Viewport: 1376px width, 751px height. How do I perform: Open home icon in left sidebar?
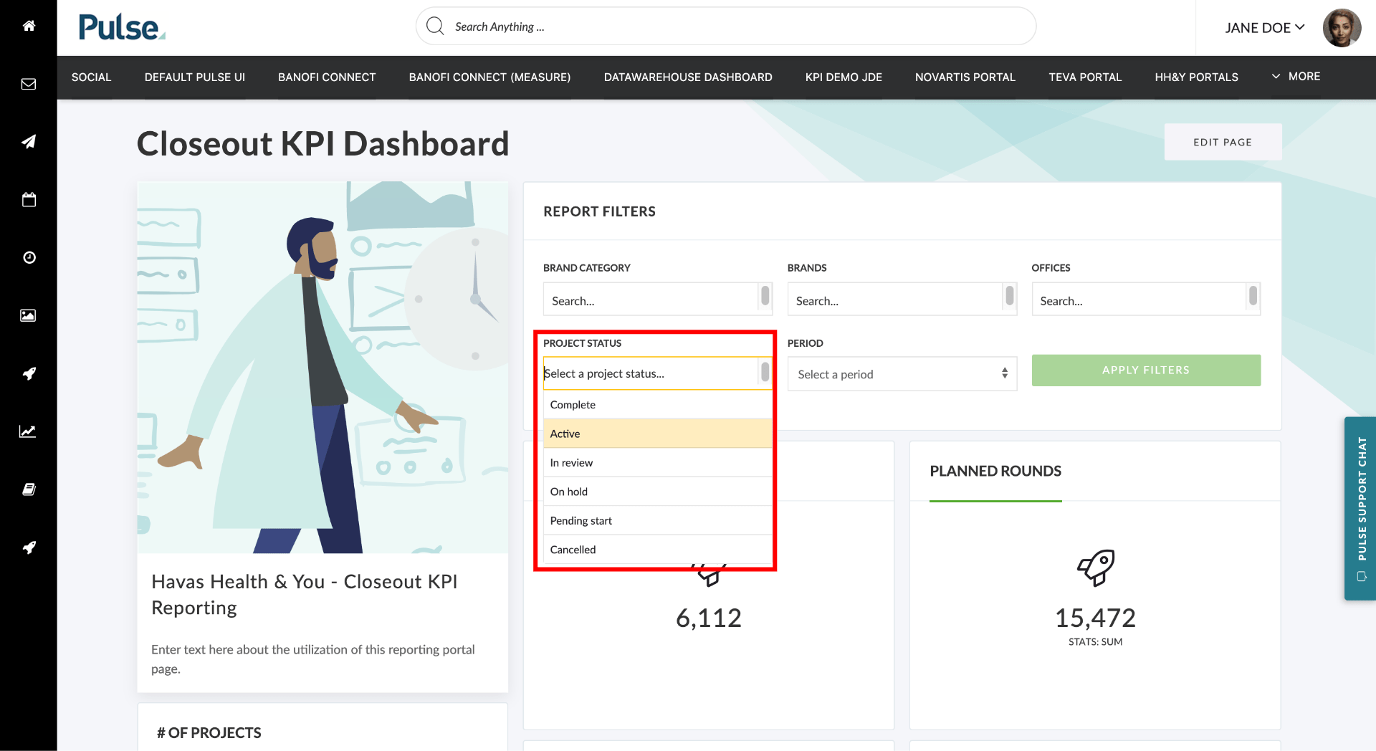[29, 26]
